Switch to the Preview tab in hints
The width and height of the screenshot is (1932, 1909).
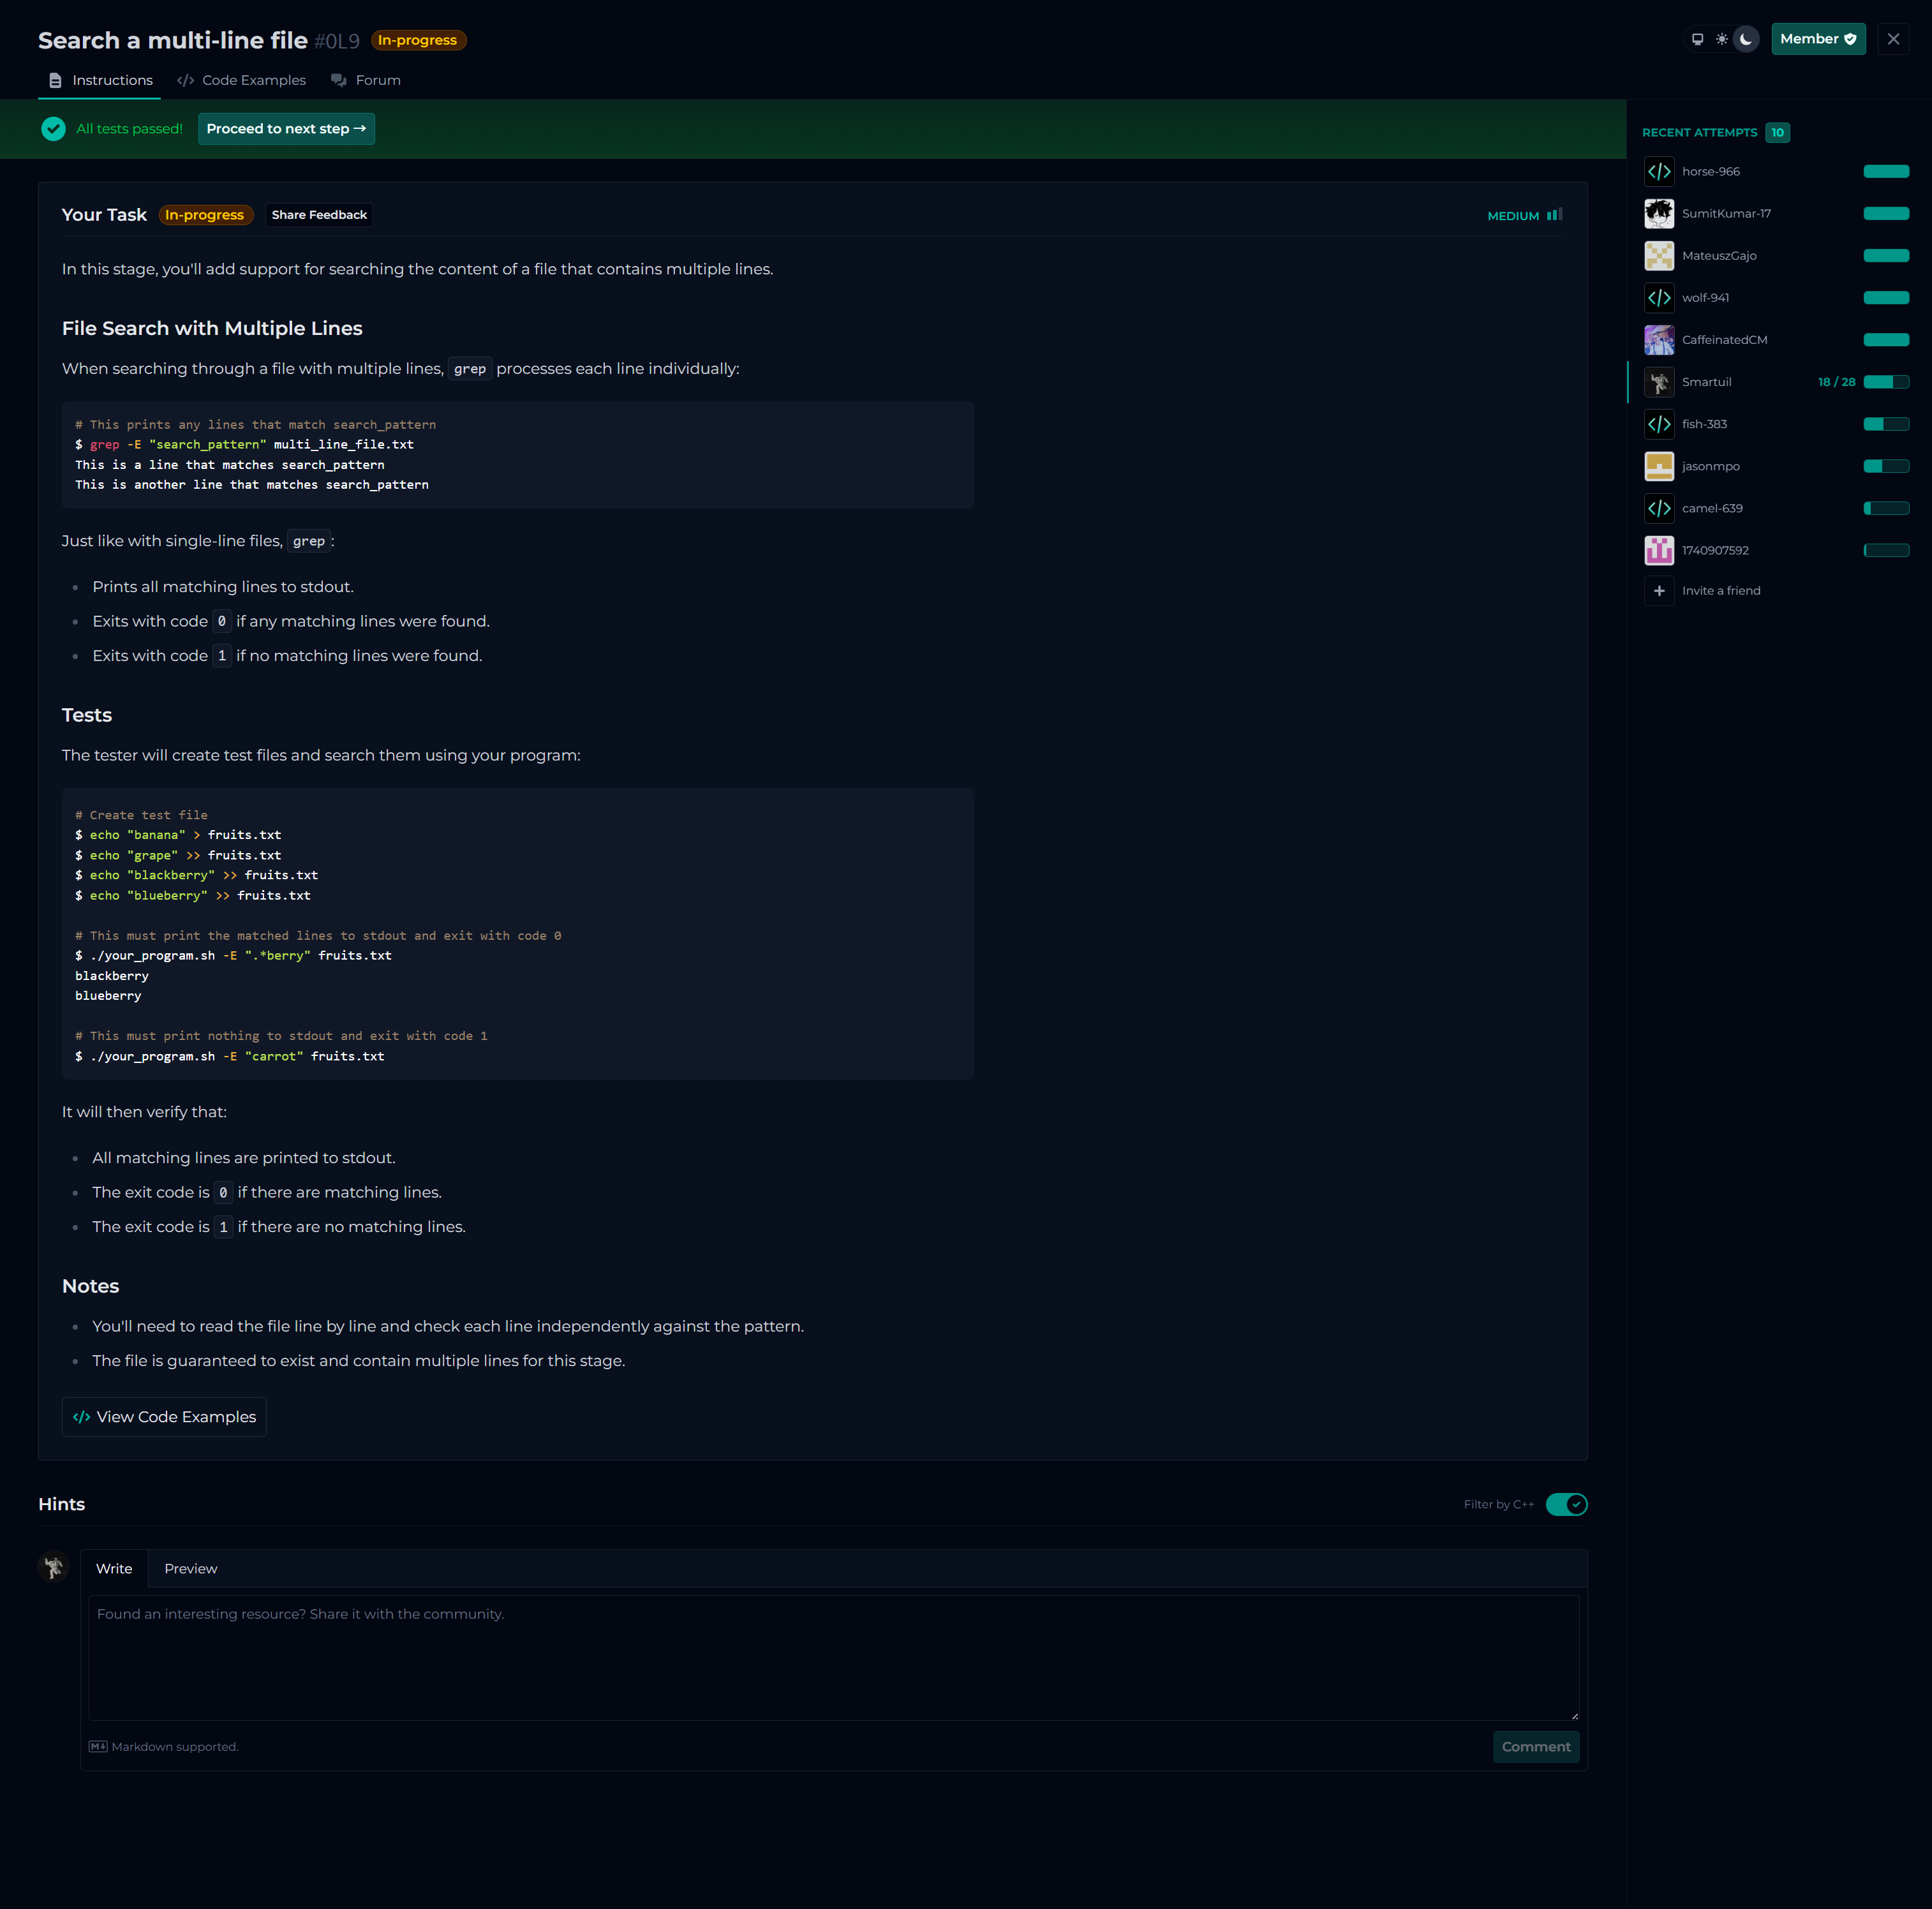[190, 1568]
